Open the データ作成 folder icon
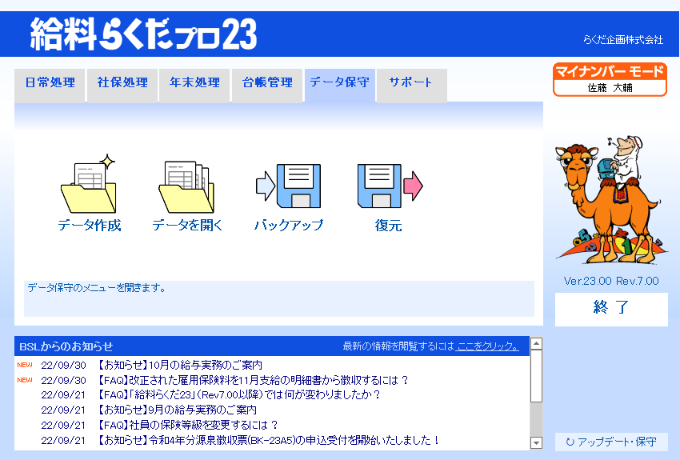Screen dimensions: 680x460 click(x=89, y=184)
